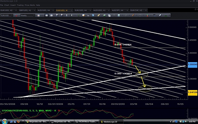This screenshot has width=198, height=124.
Task: Click the green triangle pattern icon
Action: click(x=166, y=16)
